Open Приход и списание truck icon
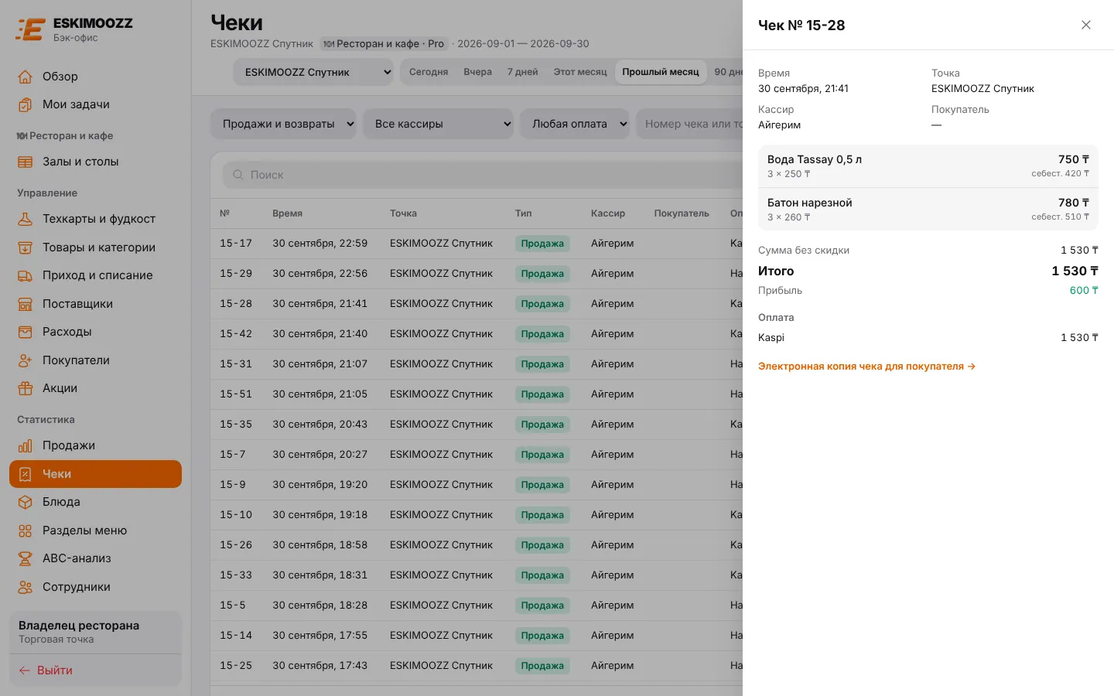The height and width of the screenshot is (696, 1114). point(26,275)
